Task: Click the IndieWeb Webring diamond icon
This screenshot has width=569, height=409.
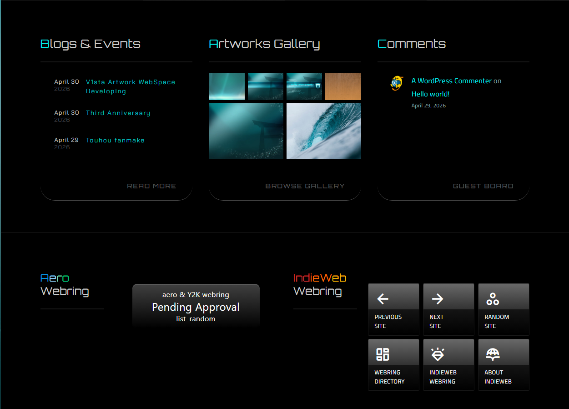Action: click(438, 354)
